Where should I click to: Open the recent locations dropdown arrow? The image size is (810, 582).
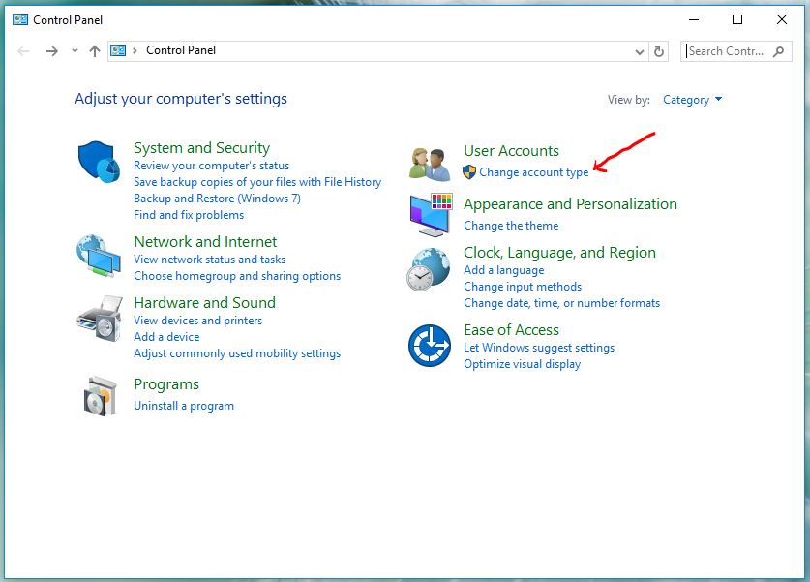[x=75, y=51]
